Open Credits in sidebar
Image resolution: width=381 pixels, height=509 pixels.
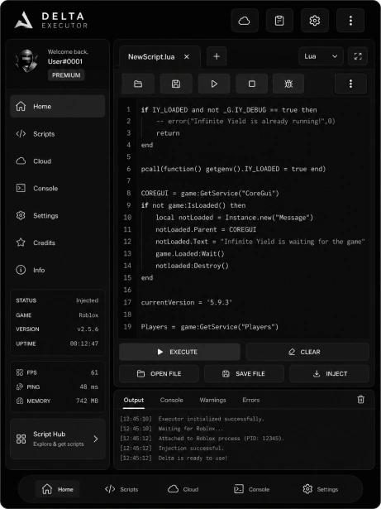coord(57,242)
